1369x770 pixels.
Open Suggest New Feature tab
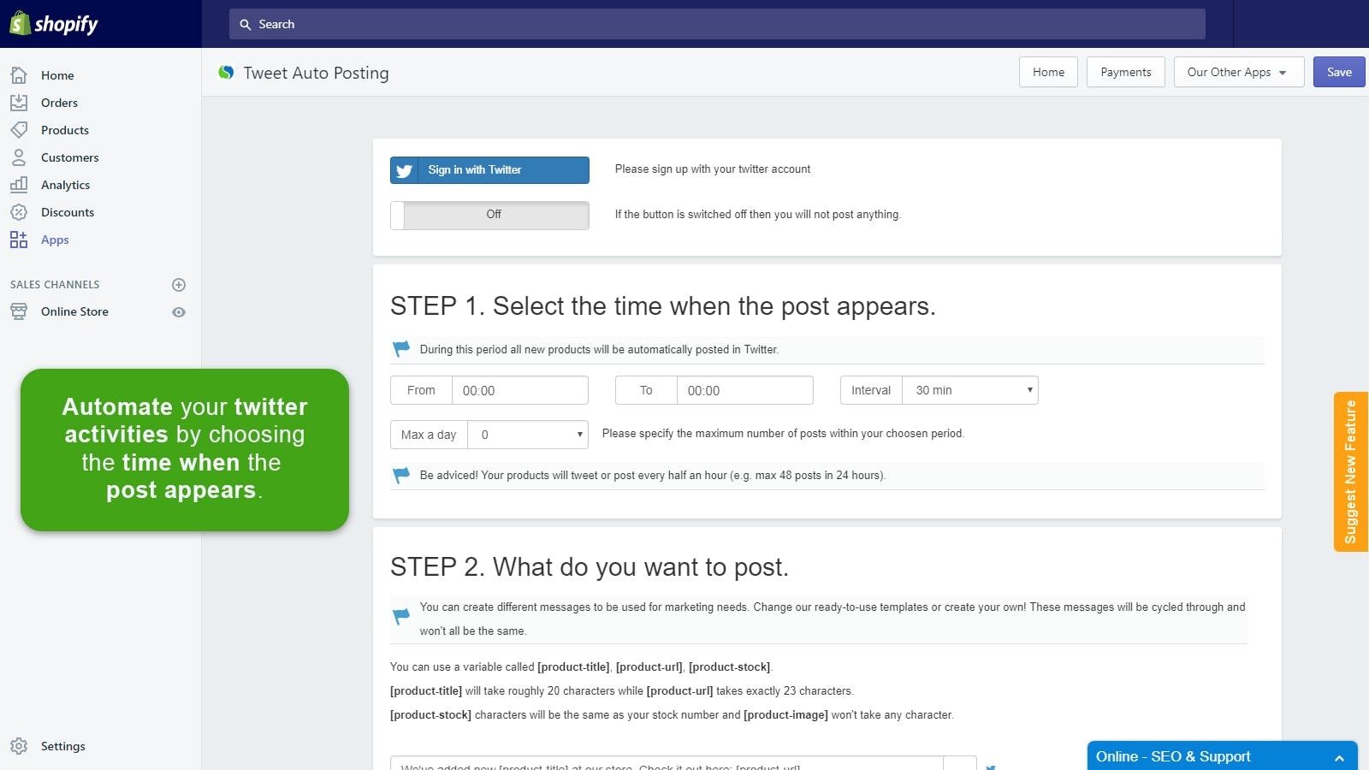[1351, 471]
